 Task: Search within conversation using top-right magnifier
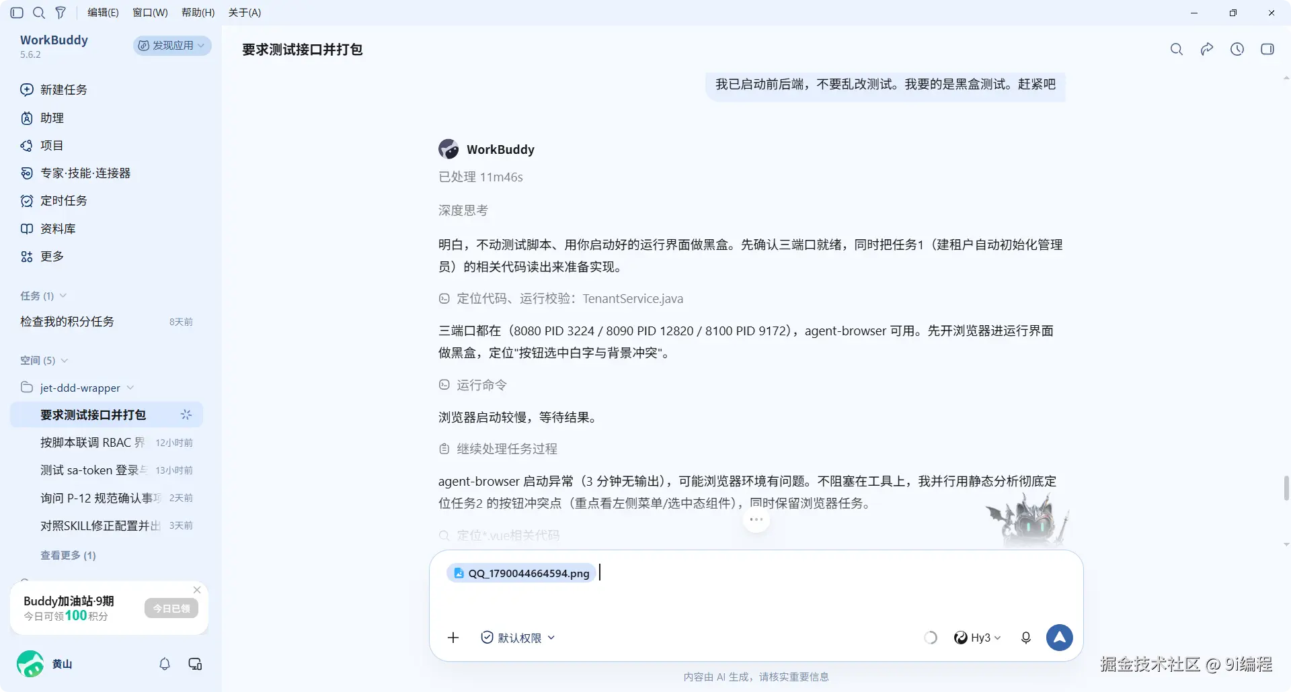[x=1177, y=49]
